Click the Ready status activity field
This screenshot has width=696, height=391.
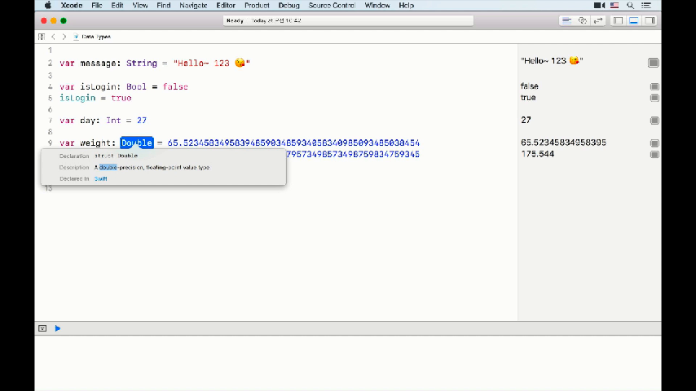tap(349, 20)
